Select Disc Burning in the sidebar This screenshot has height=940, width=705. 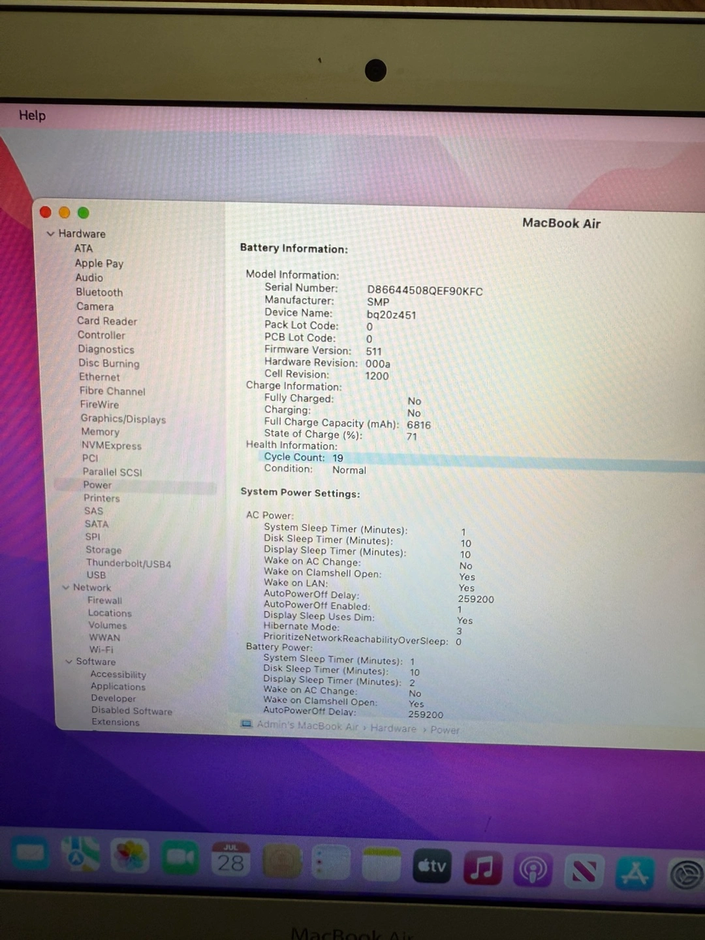[x=109, y=364]
